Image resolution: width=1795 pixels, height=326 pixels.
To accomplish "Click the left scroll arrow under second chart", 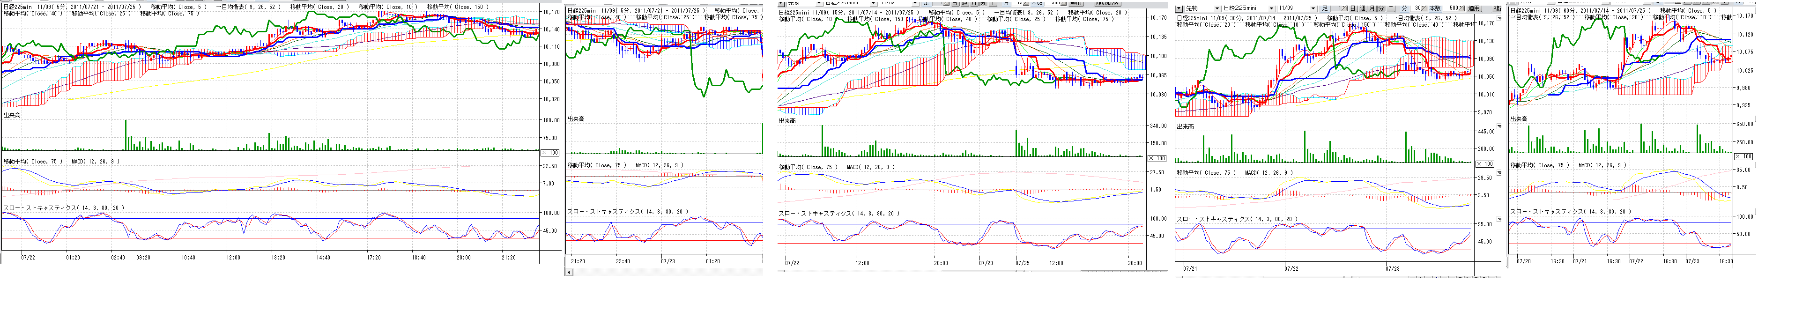I will (x=569, y=272).
